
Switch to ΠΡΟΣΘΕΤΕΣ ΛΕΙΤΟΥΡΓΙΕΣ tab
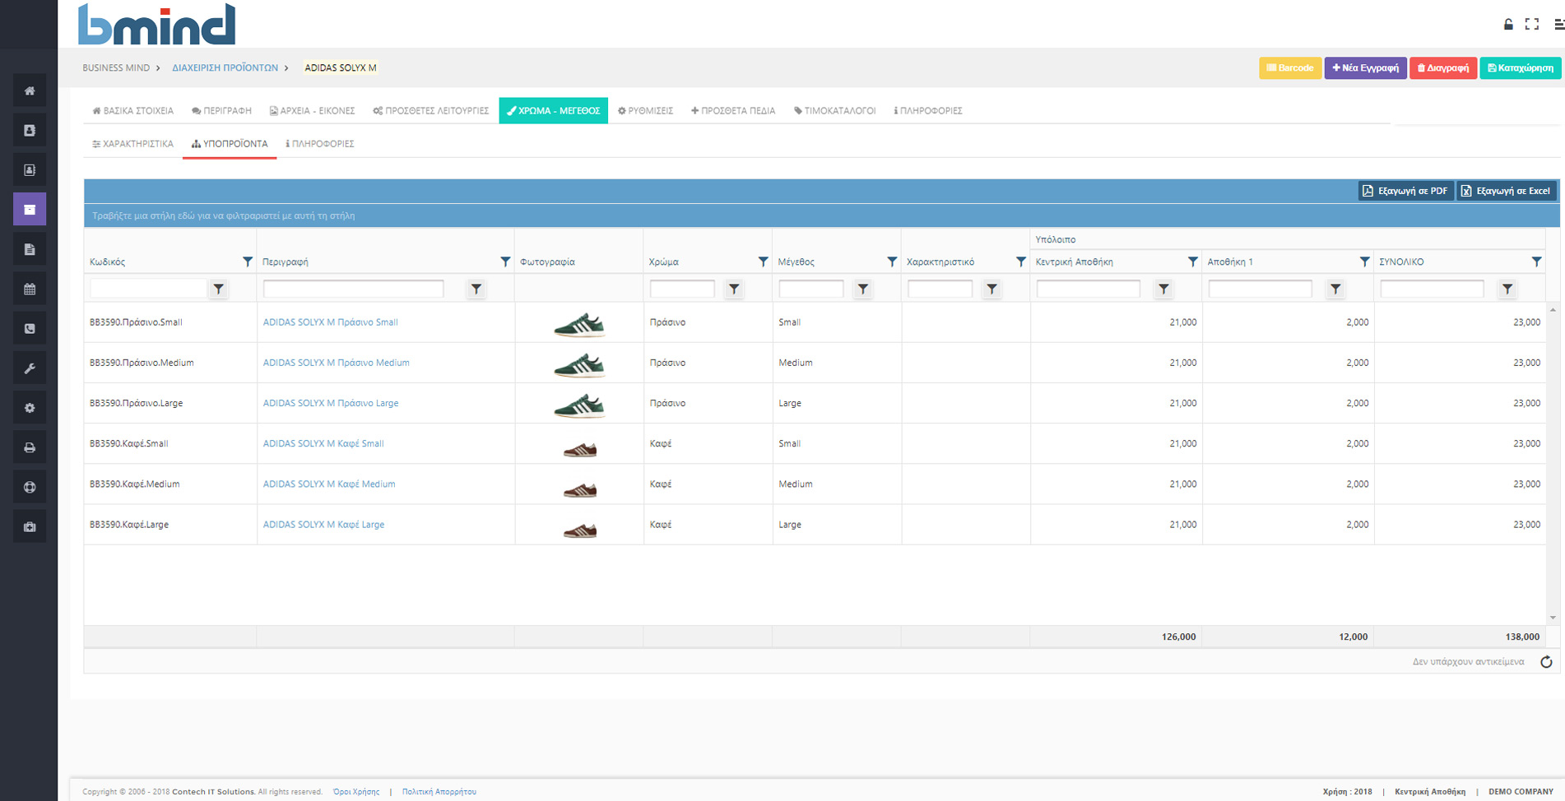click(x=430, y=110)
